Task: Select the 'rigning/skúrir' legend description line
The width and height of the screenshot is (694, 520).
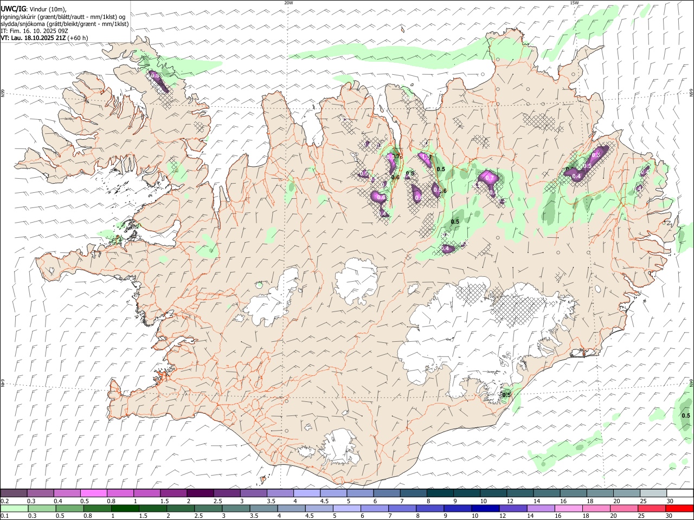Action: point(63,17)
